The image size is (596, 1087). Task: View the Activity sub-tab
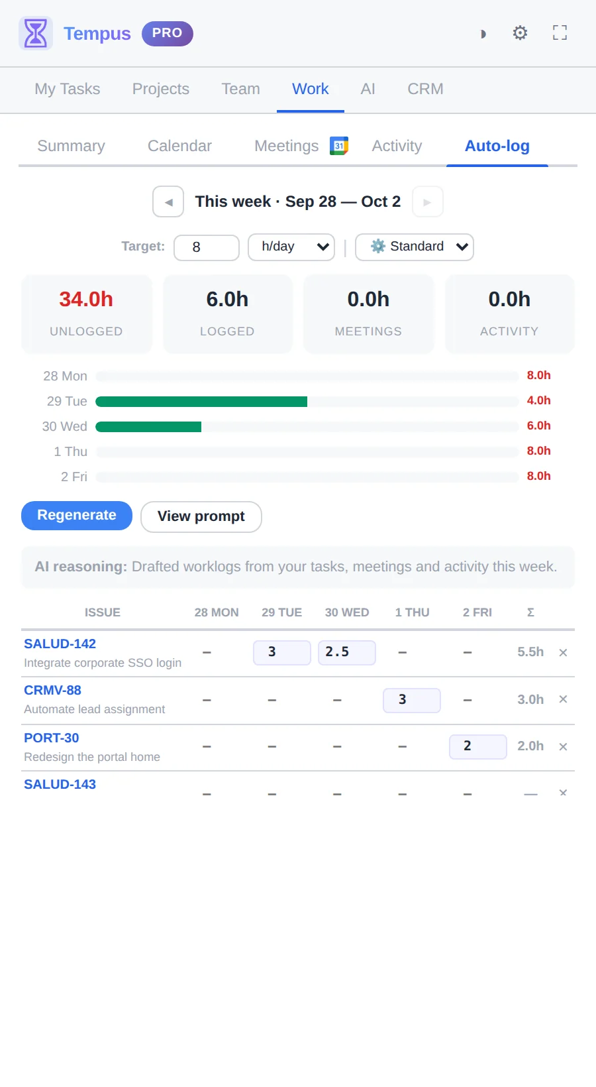coord(397,146)
